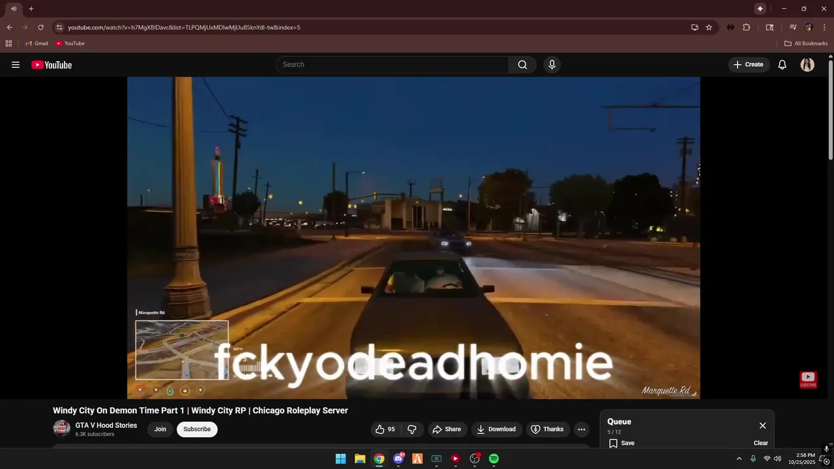The width and height of the screenshot is (834, 469).
Task: Start voice search with the microphone
Action: click(552, 64)
